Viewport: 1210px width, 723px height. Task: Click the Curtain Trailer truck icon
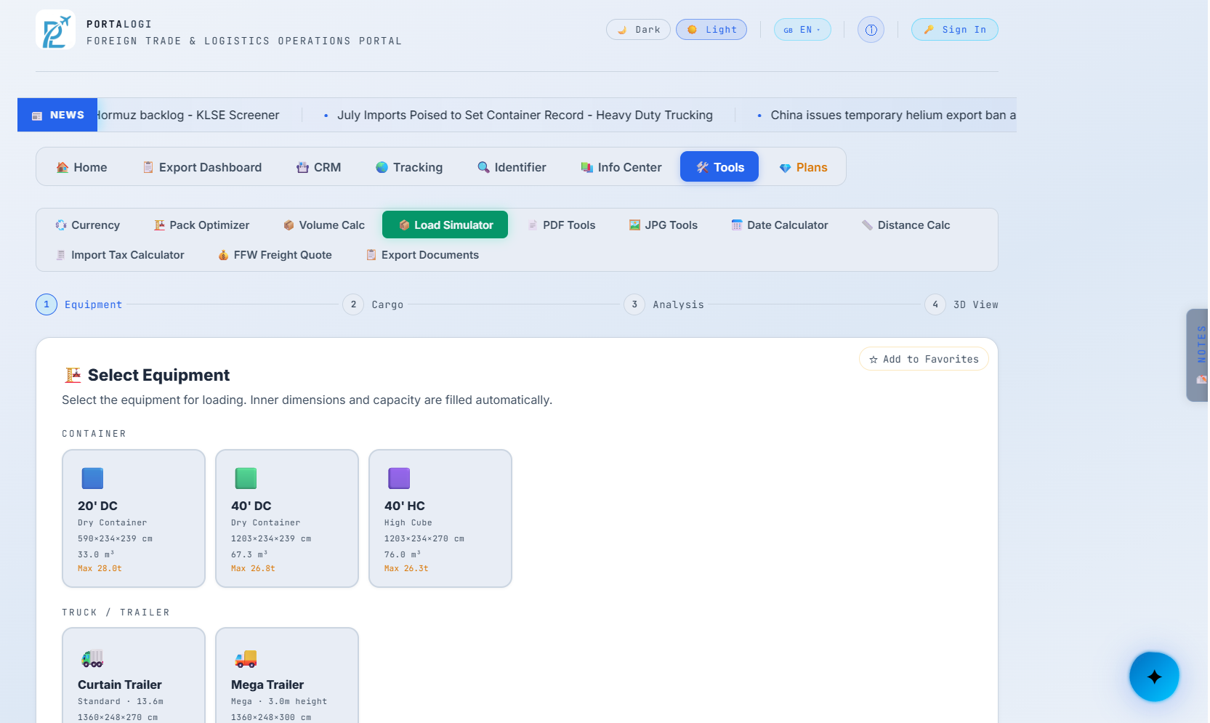tap(92, 658)
